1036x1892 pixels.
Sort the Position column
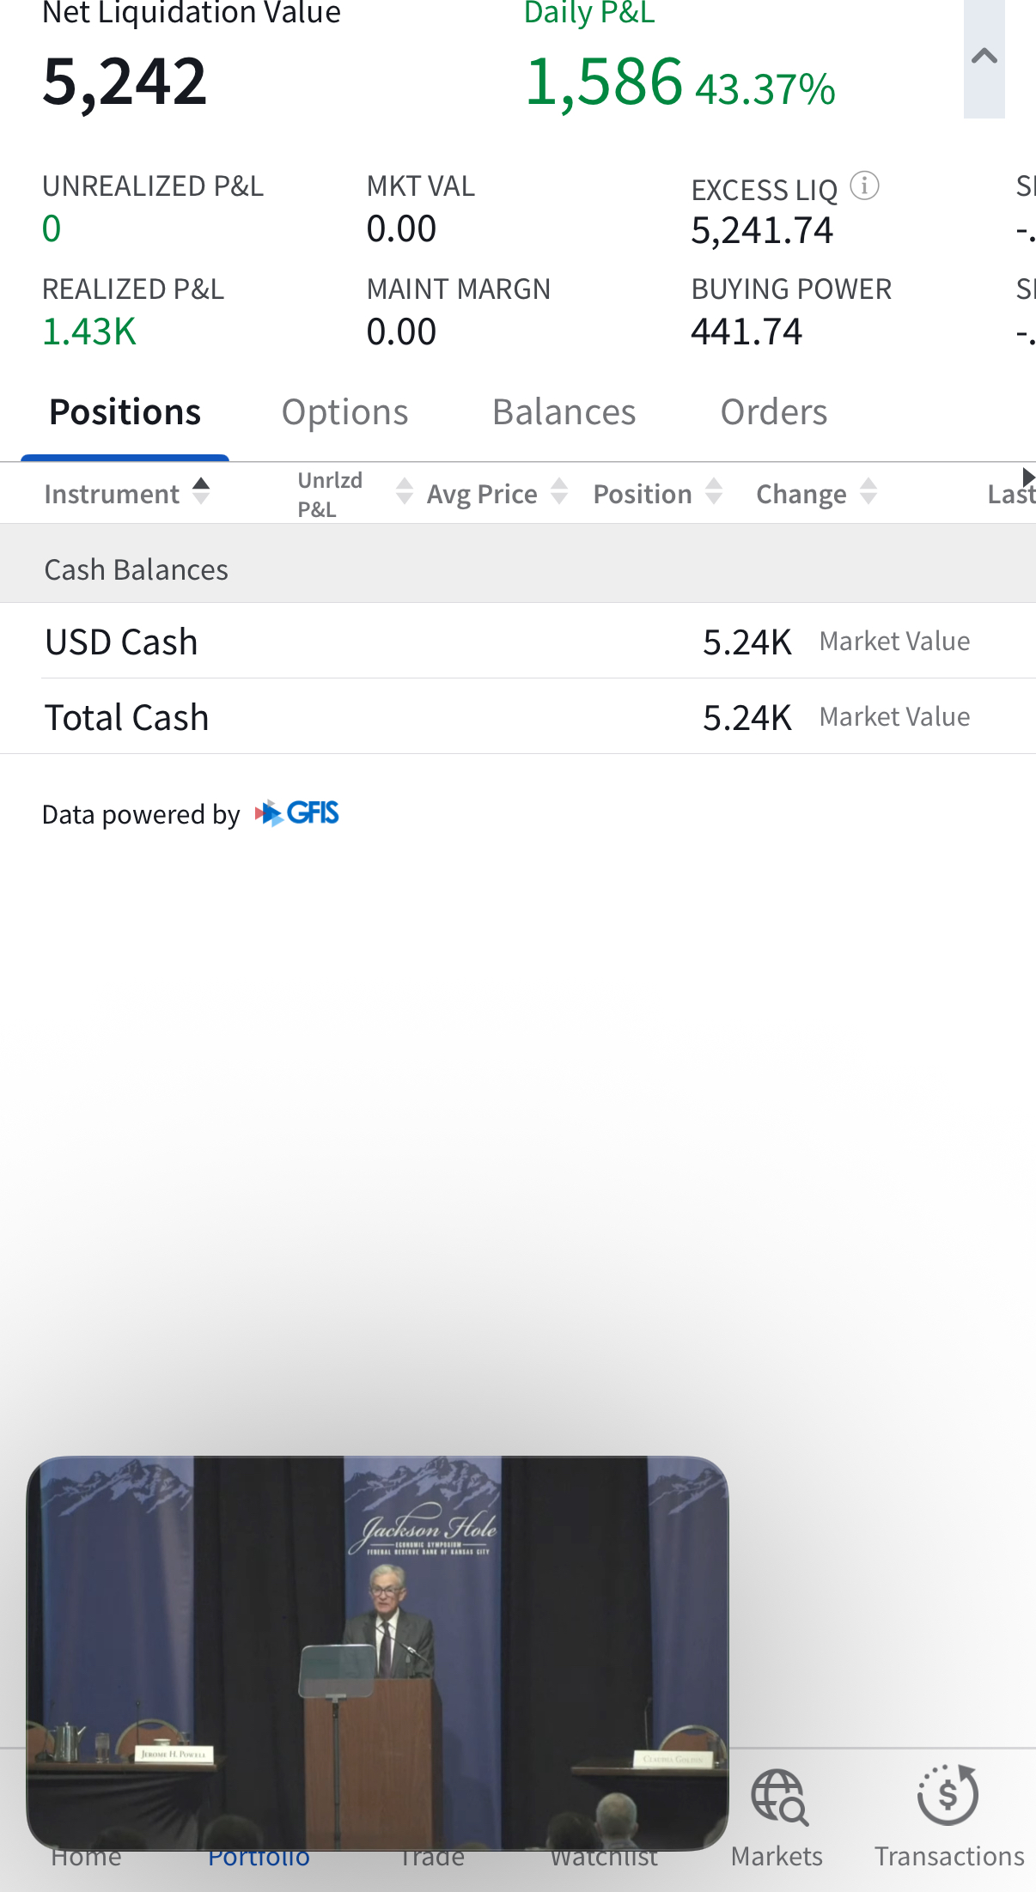pyautogui.click(x=714, y=492)
